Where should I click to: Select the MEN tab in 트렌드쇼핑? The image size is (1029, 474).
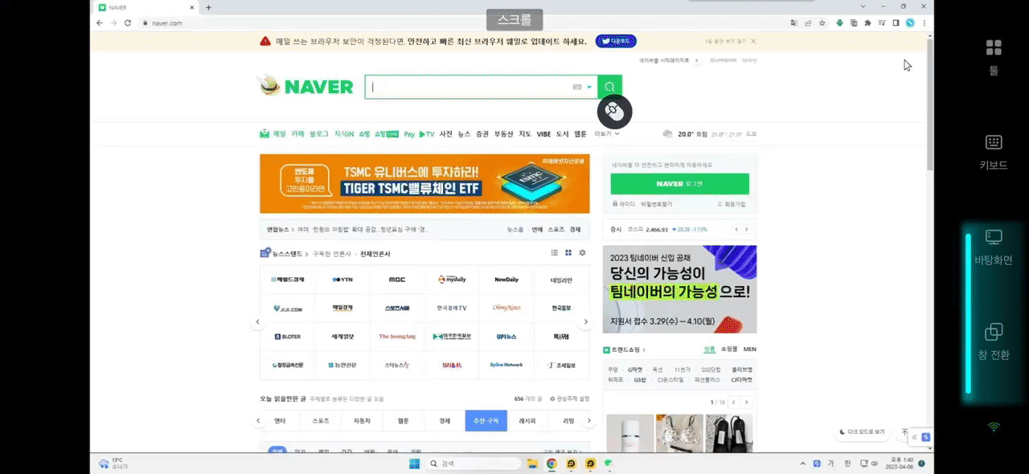(x=749, y=349)
